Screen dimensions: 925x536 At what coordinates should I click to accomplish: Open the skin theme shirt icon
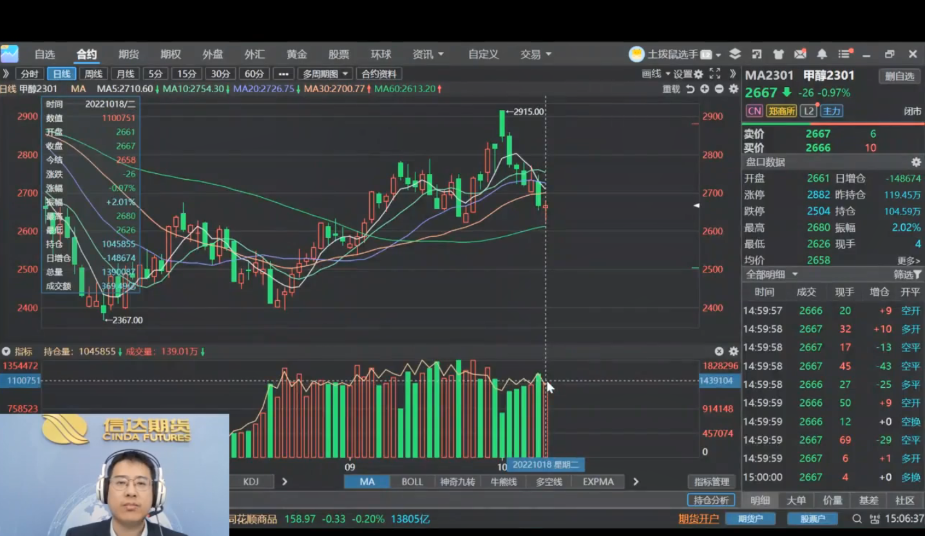pyautogui.click(x=778, y=55)
